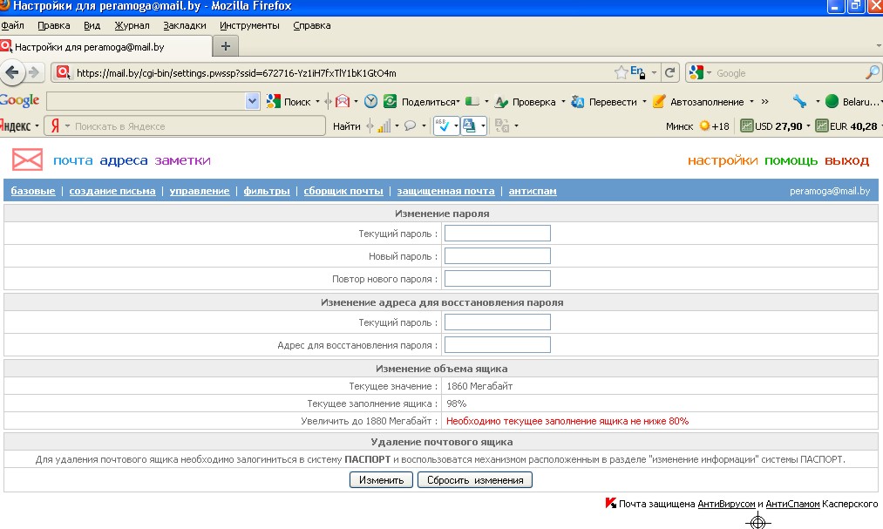Viewport: 883px width, 529px height.
Task: Expand the Google toolbar search box dropdown
Action: [x=253, y=101]
